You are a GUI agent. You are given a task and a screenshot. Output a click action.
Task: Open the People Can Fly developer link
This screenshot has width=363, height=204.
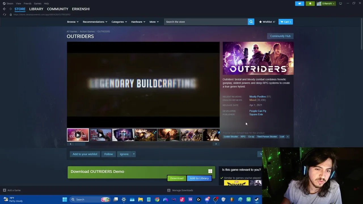point(258,111)
